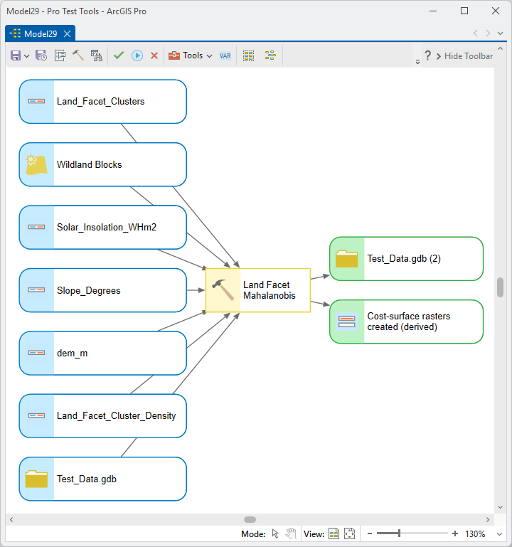Click the Land Facet Mahalanobis hammer icon

coord(223,290)
